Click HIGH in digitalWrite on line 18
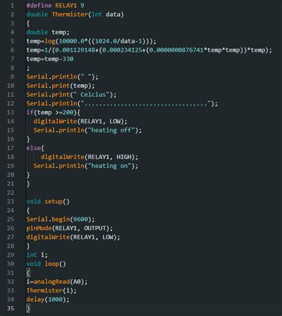This screenshot has width=282, height=316. (124, 157)
